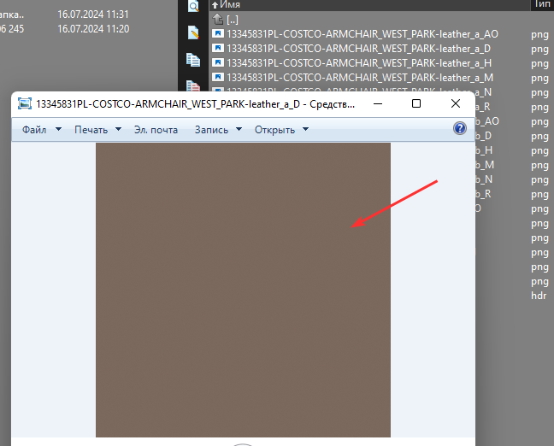Select partially visible file ending b_D
554x446 pixels.
483,136
